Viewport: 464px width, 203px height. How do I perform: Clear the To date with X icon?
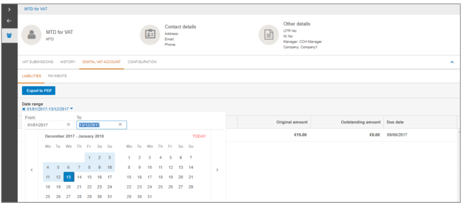pos(120,125)
